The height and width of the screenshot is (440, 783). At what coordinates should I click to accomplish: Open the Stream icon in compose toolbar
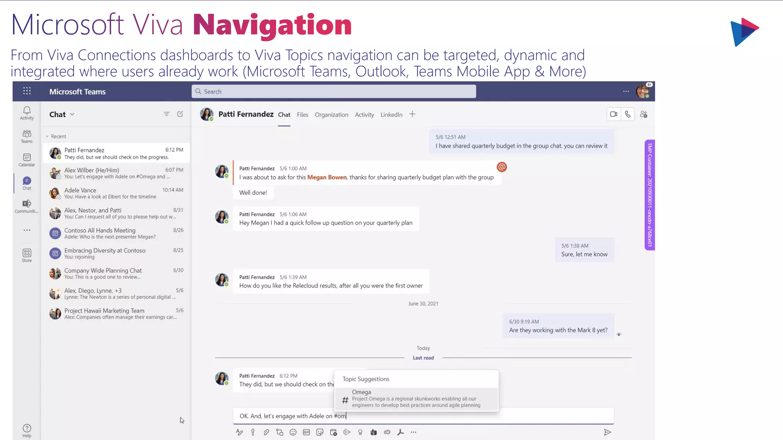(347, 432)
